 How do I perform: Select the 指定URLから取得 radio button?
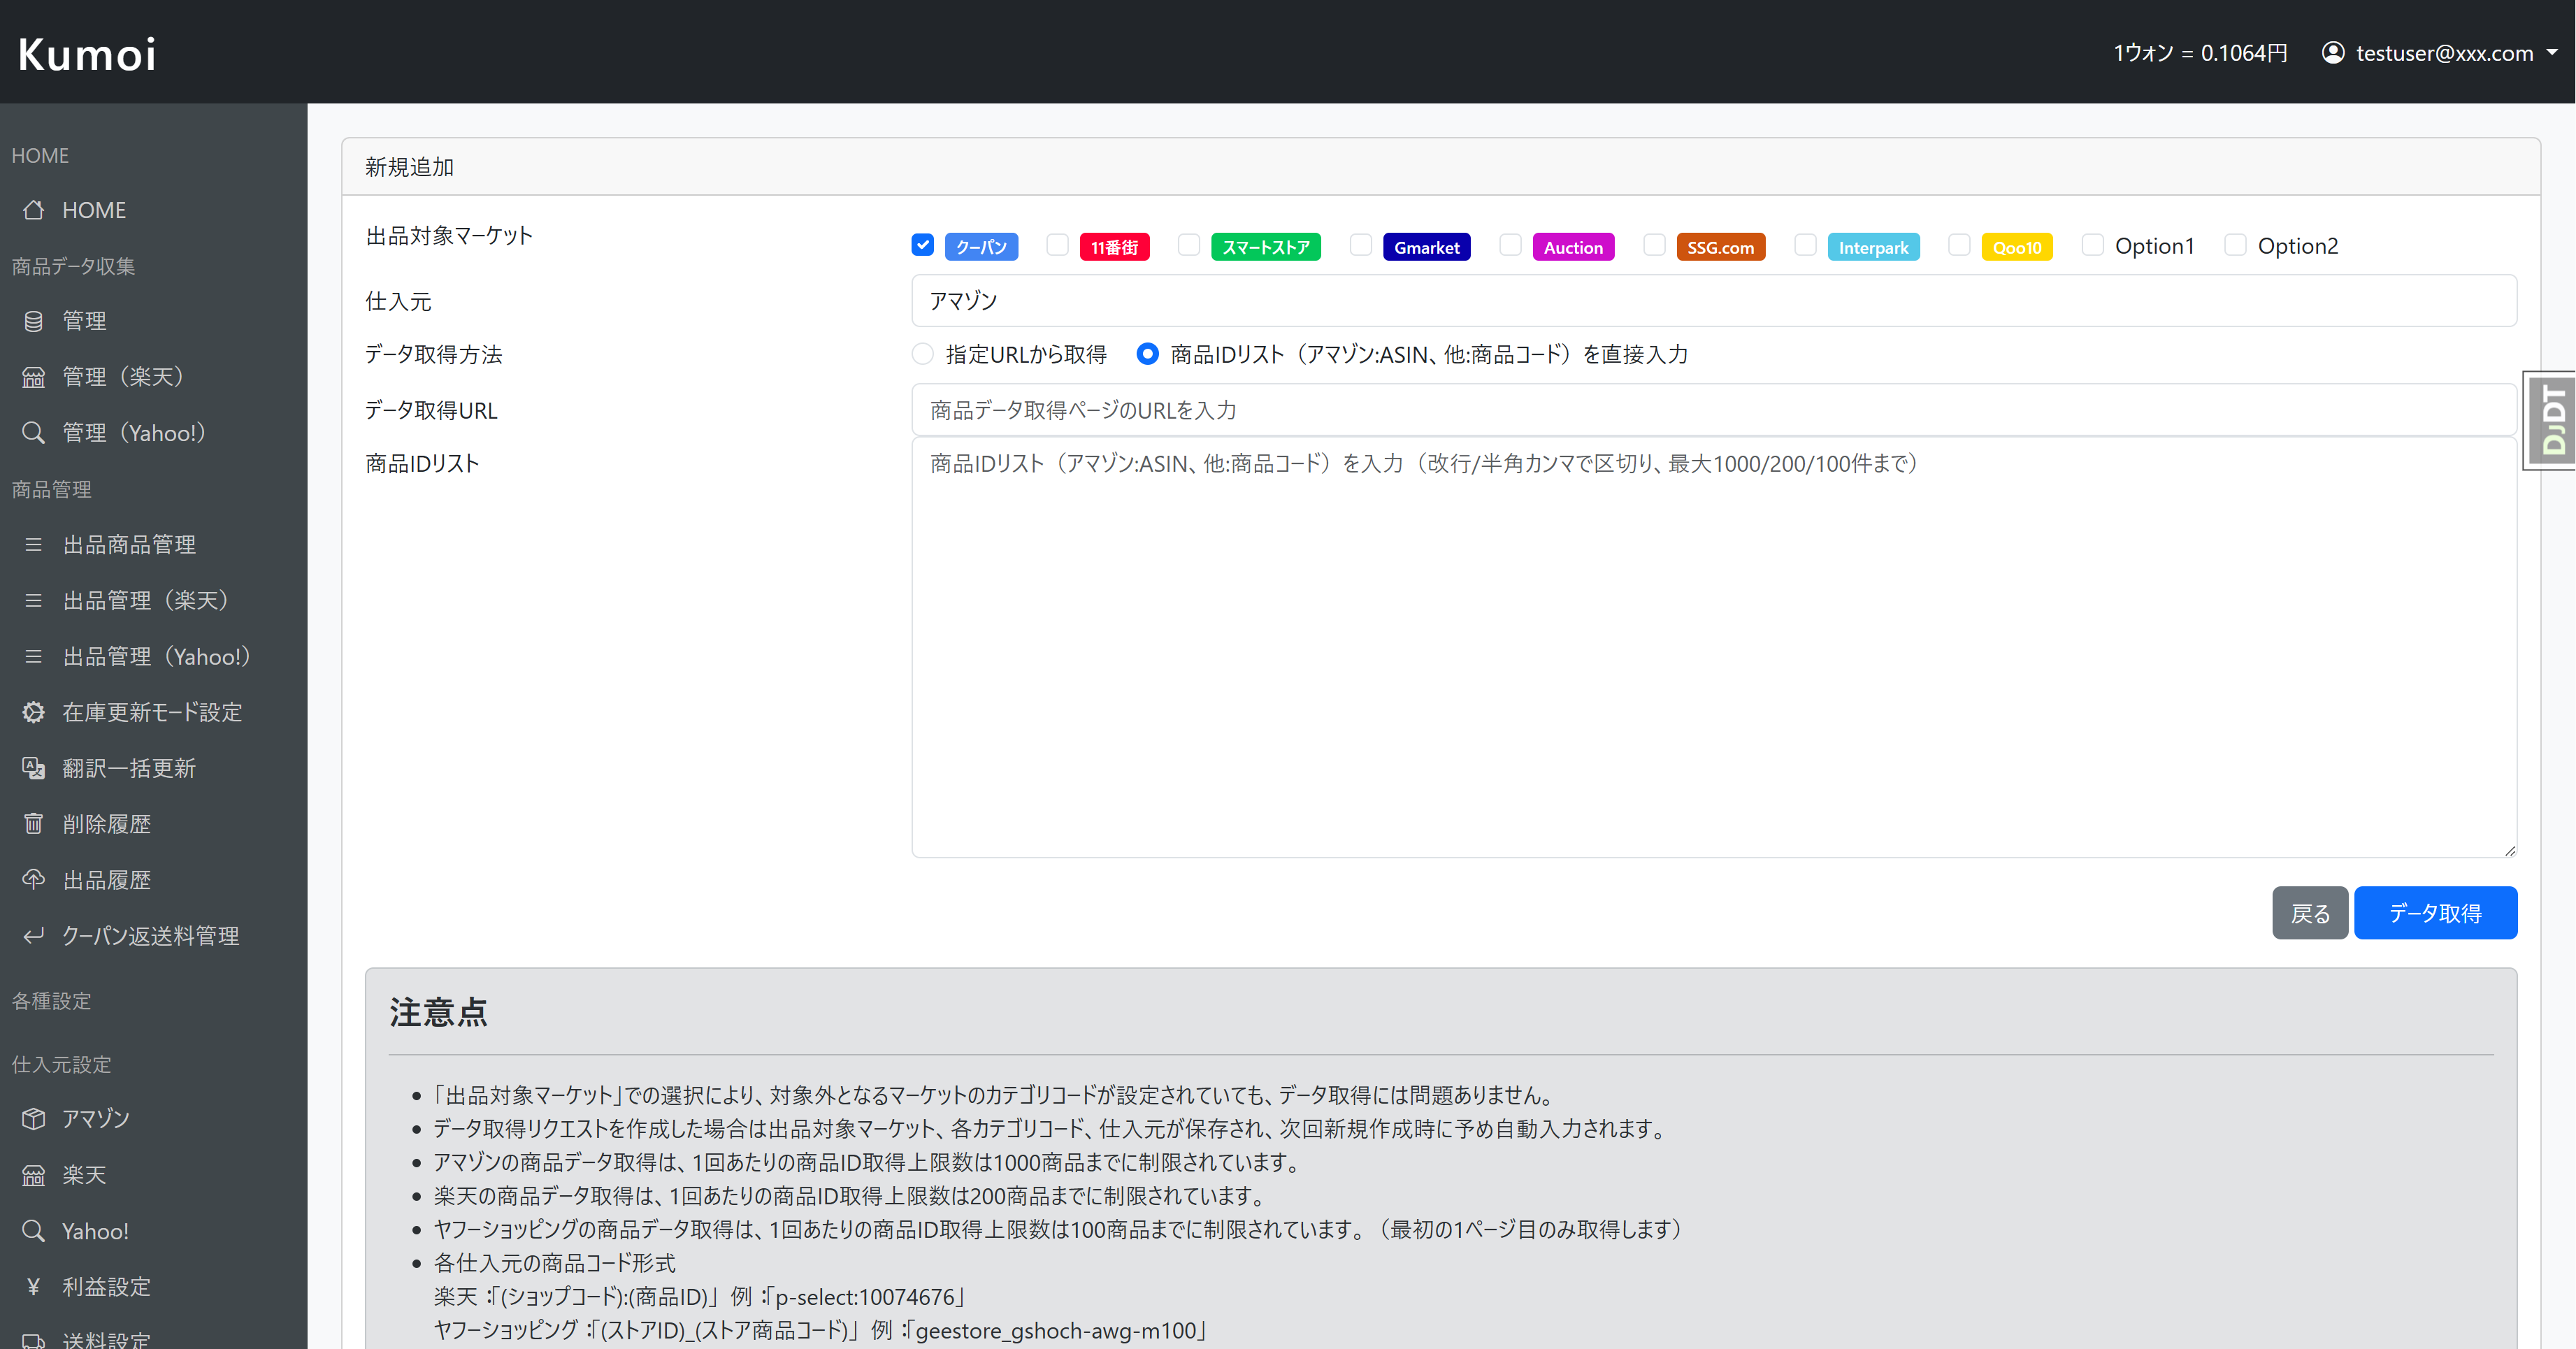coord(922,354)
